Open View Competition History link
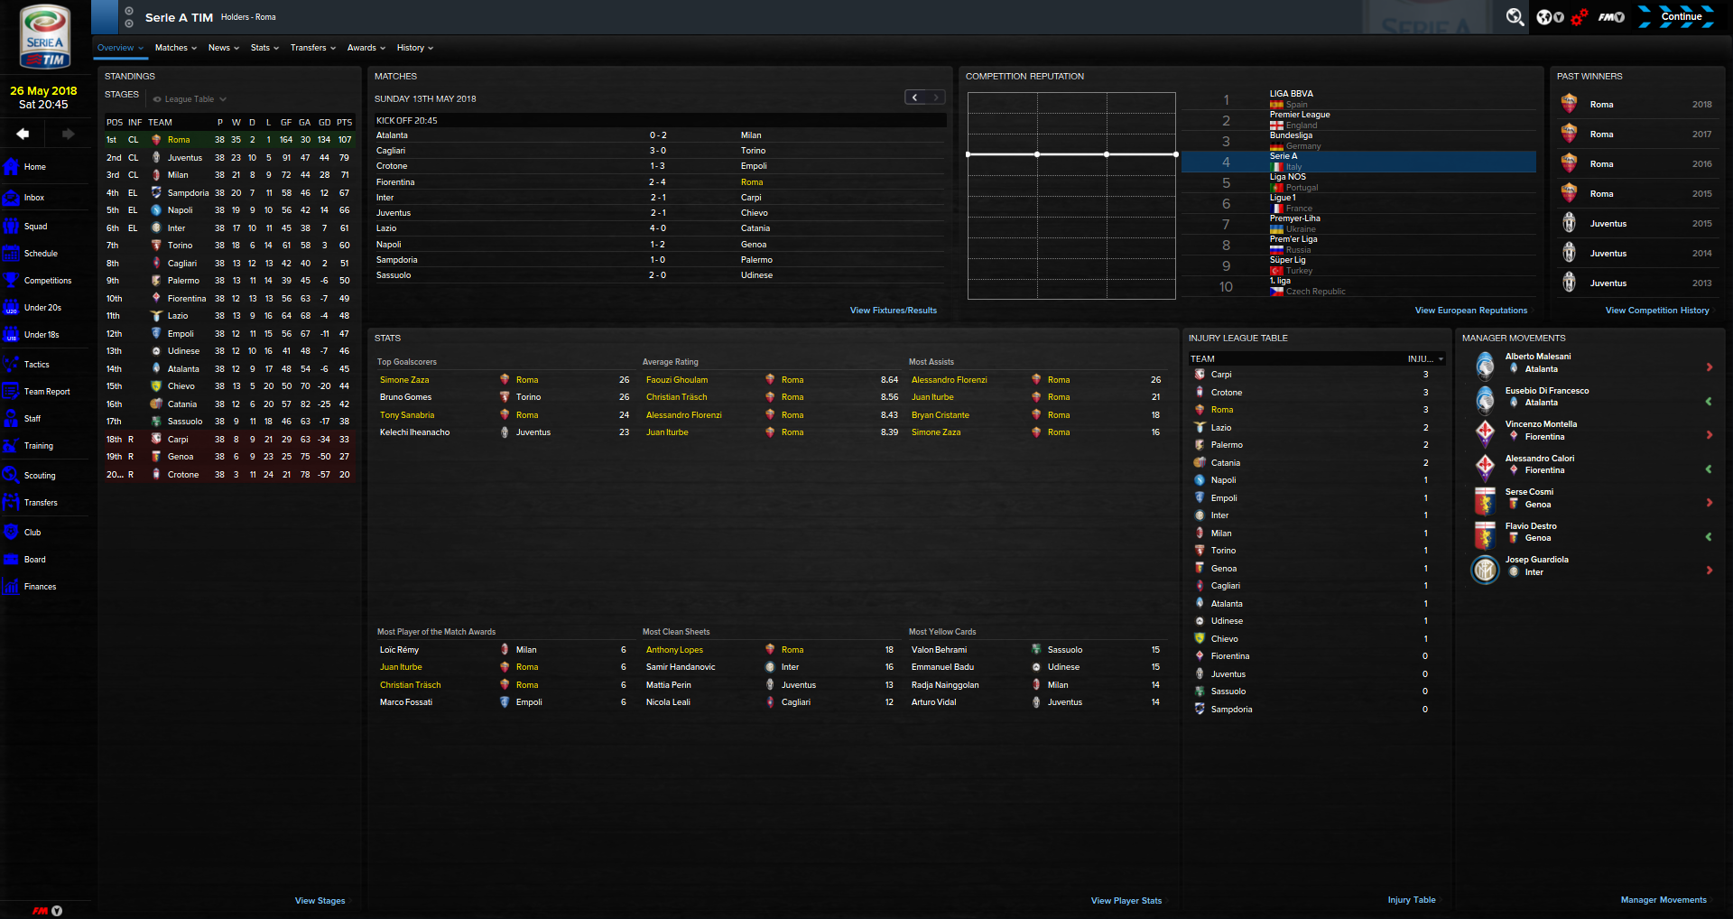This screenshot has height=919, width=1733. [x=1656, y=311]
